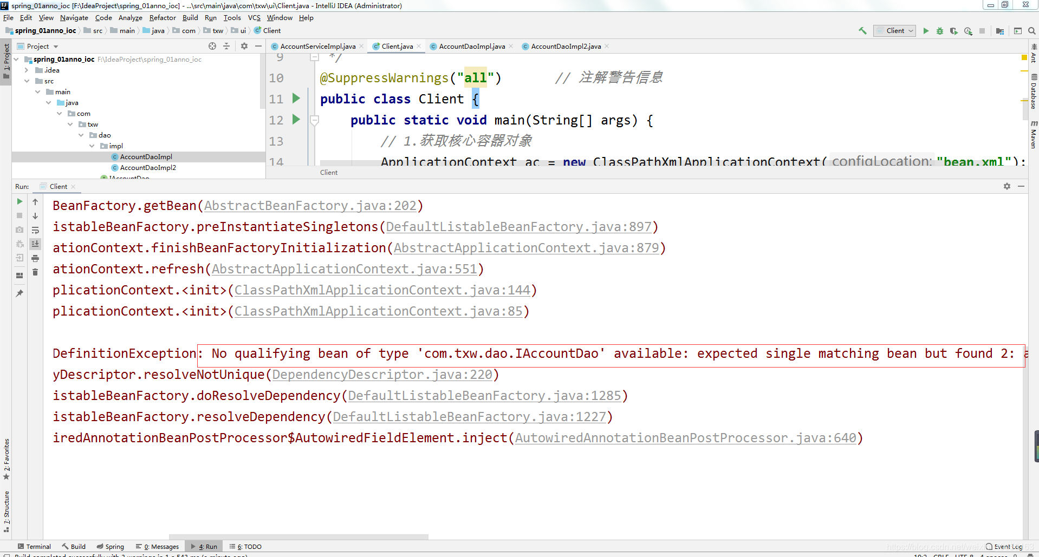This screenshot has width=1039, height=557.
Task: Open the Maven side panel
Action: coord(1034,134)
